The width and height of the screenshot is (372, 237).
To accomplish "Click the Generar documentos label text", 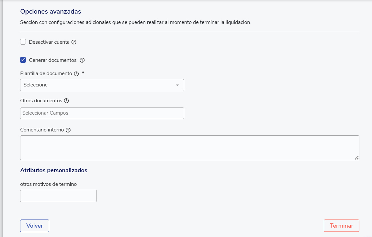I will (53, 60).
